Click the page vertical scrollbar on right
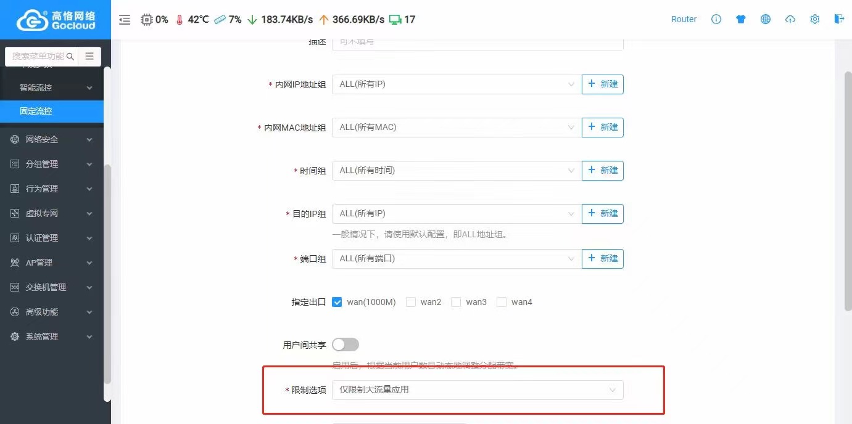852x424 pixels. tap(848, 191)
